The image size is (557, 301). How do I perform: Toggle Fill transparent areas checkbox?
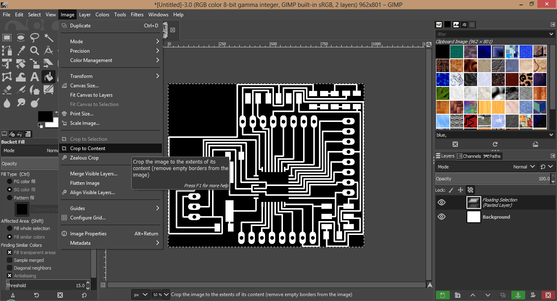(x=10, y=252)
